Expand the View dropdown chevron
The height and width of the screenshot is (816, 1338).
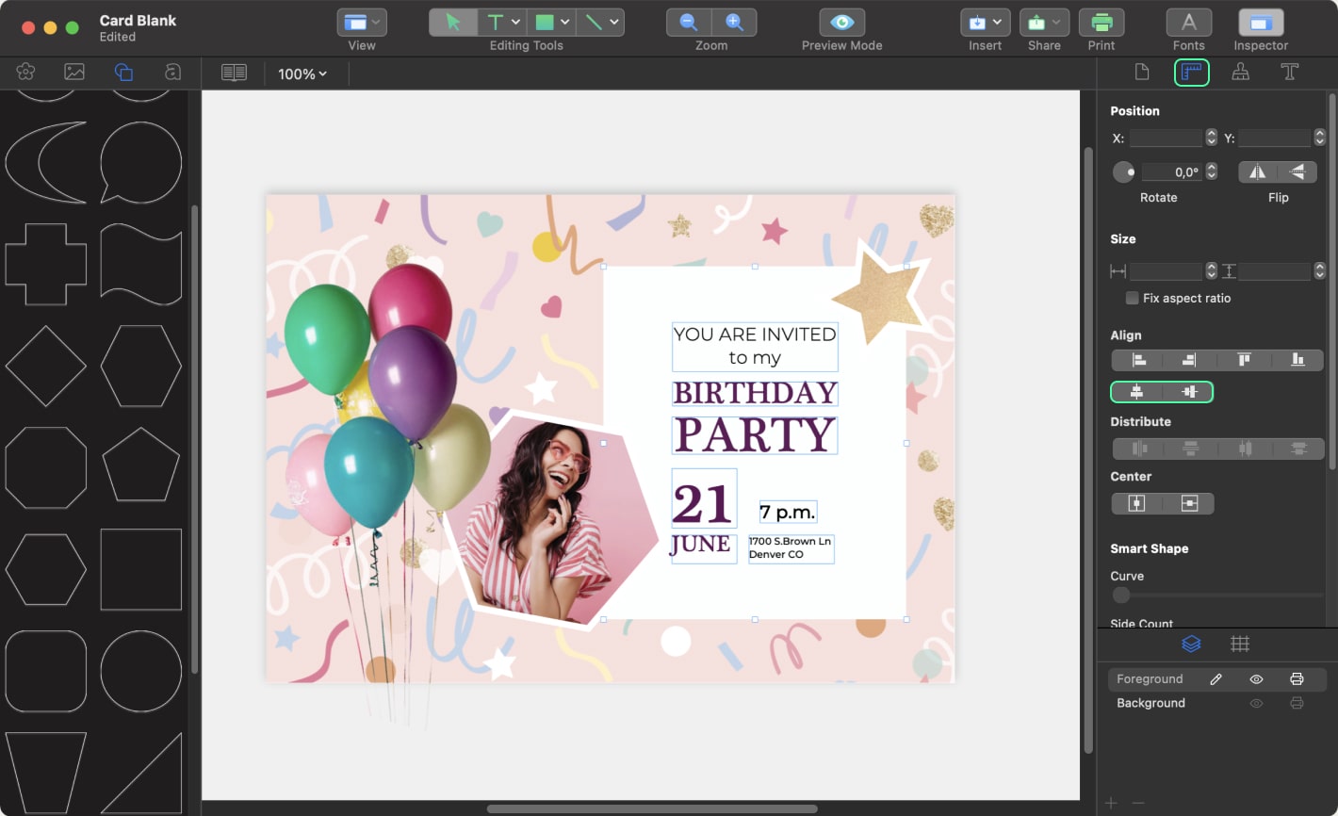377,23
